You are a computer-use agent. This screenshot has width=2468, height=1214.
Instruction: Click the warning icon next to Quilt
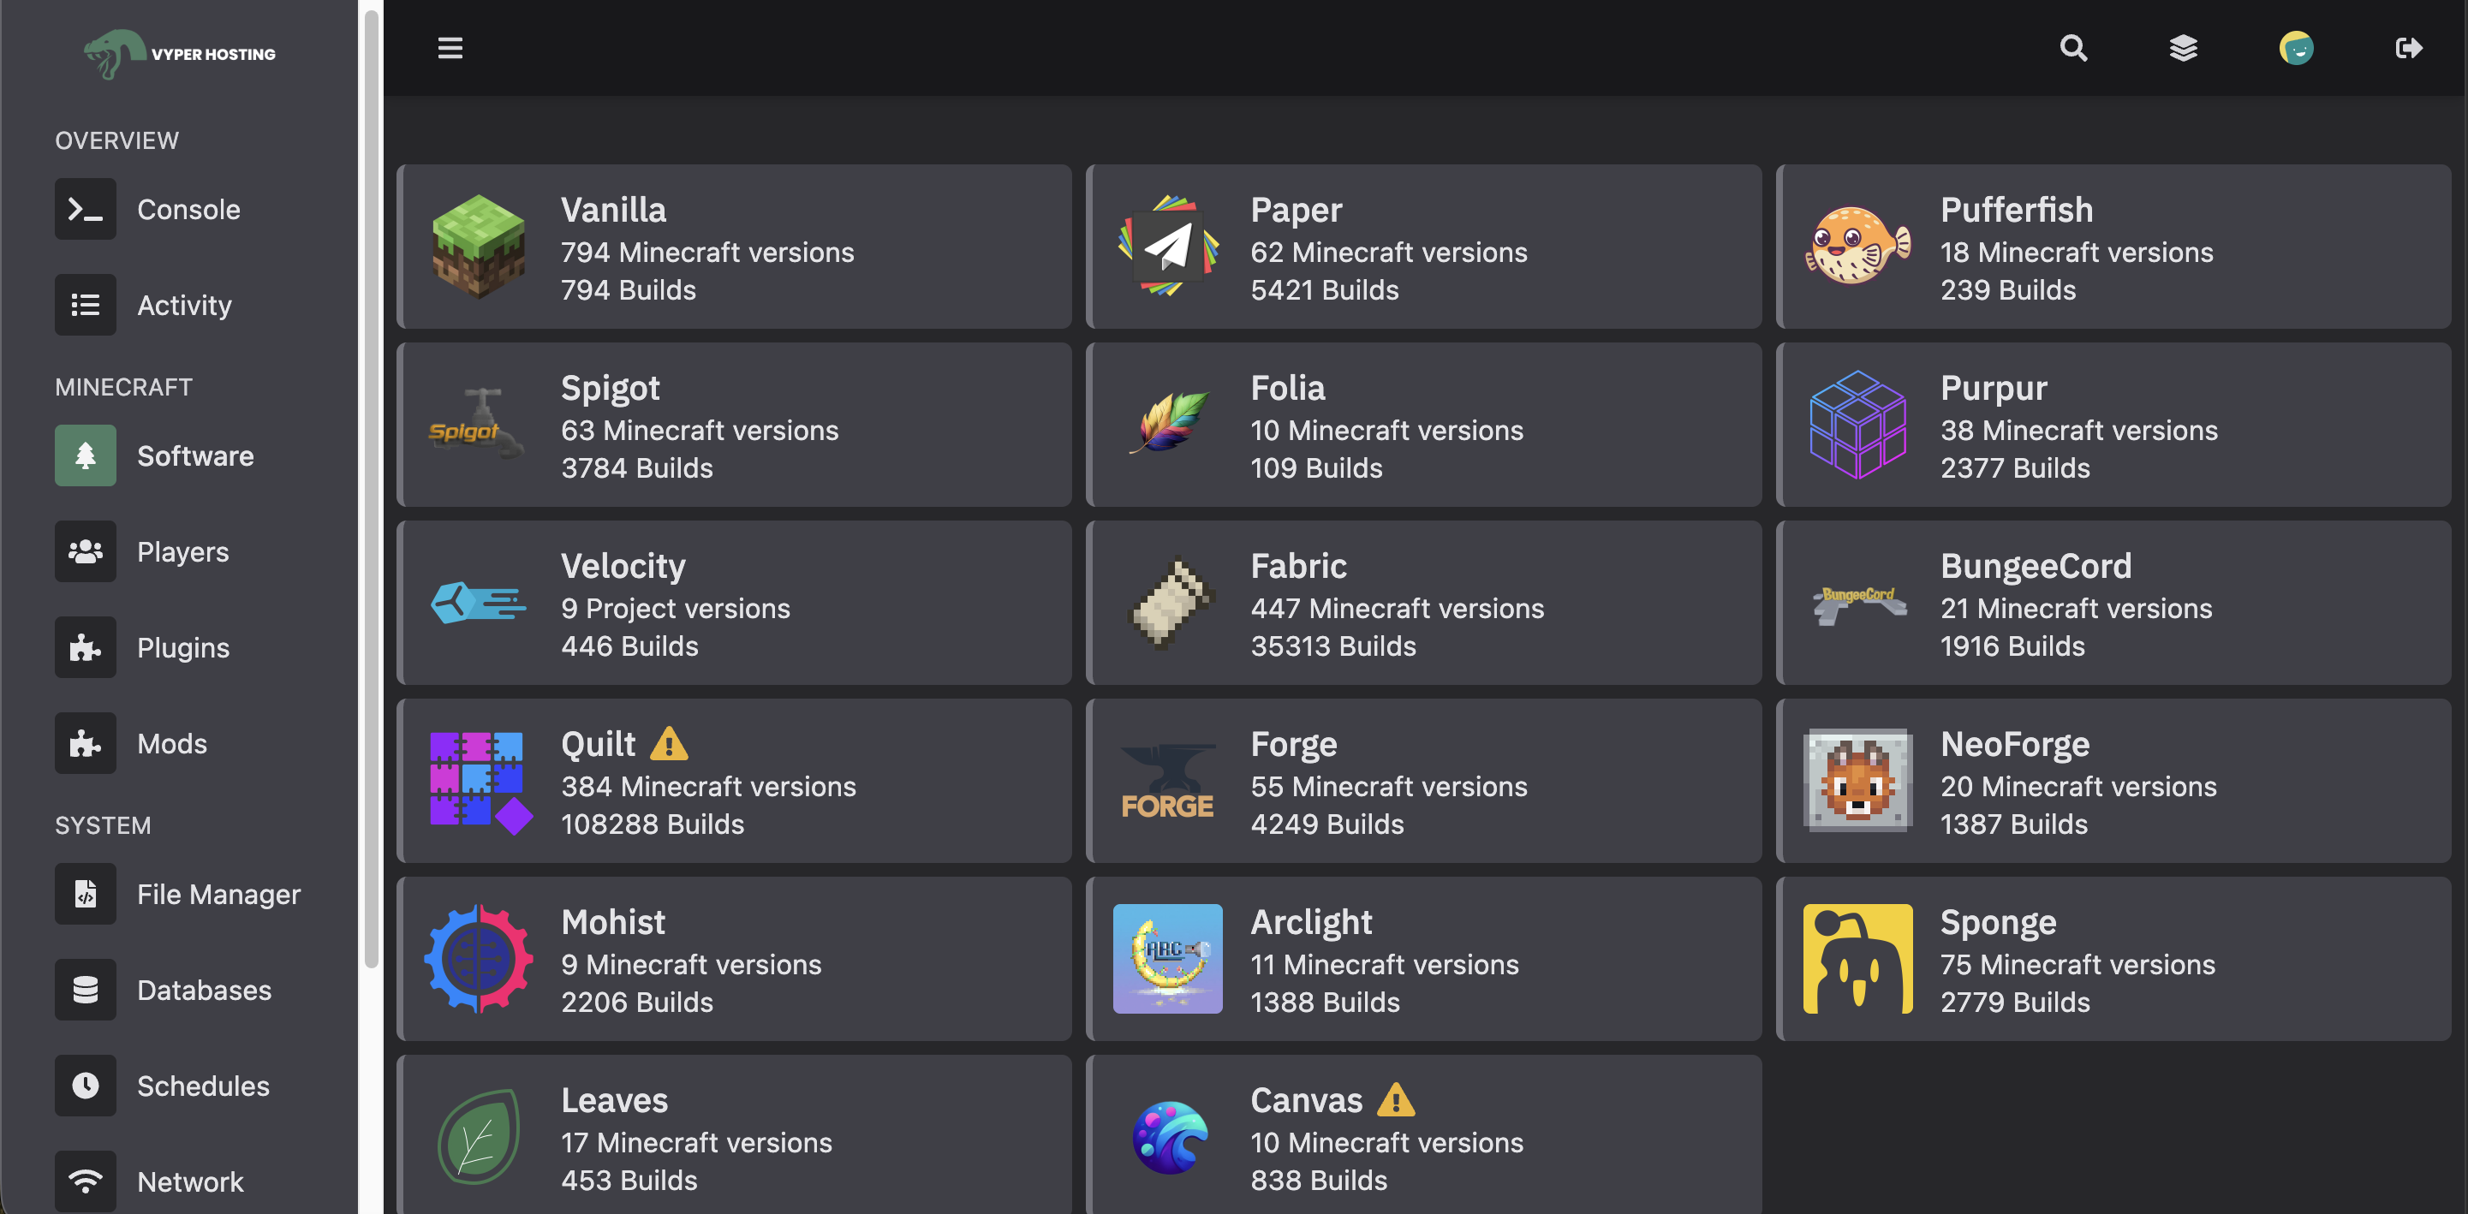(x=670, y=742)
